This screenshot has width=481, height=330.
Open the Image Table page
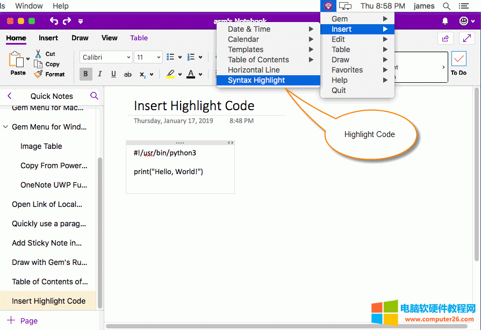(41, 146)
